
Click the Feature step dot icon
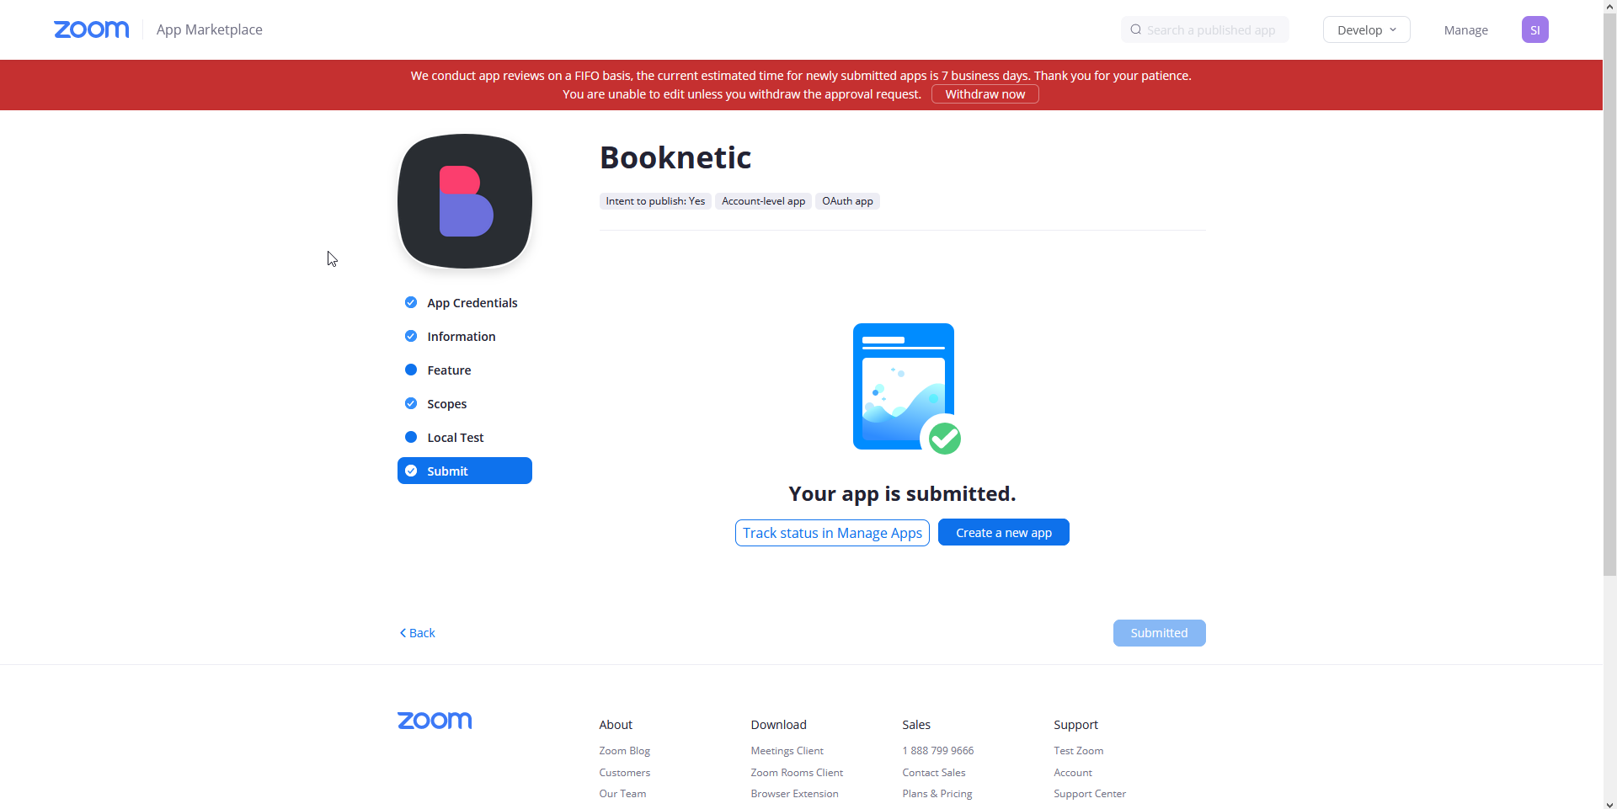coord(411,370)
